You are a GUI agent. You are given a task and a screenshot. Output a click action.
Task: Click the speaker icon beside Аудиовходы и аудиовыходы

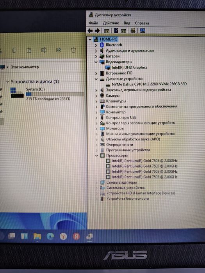(102, 50)
